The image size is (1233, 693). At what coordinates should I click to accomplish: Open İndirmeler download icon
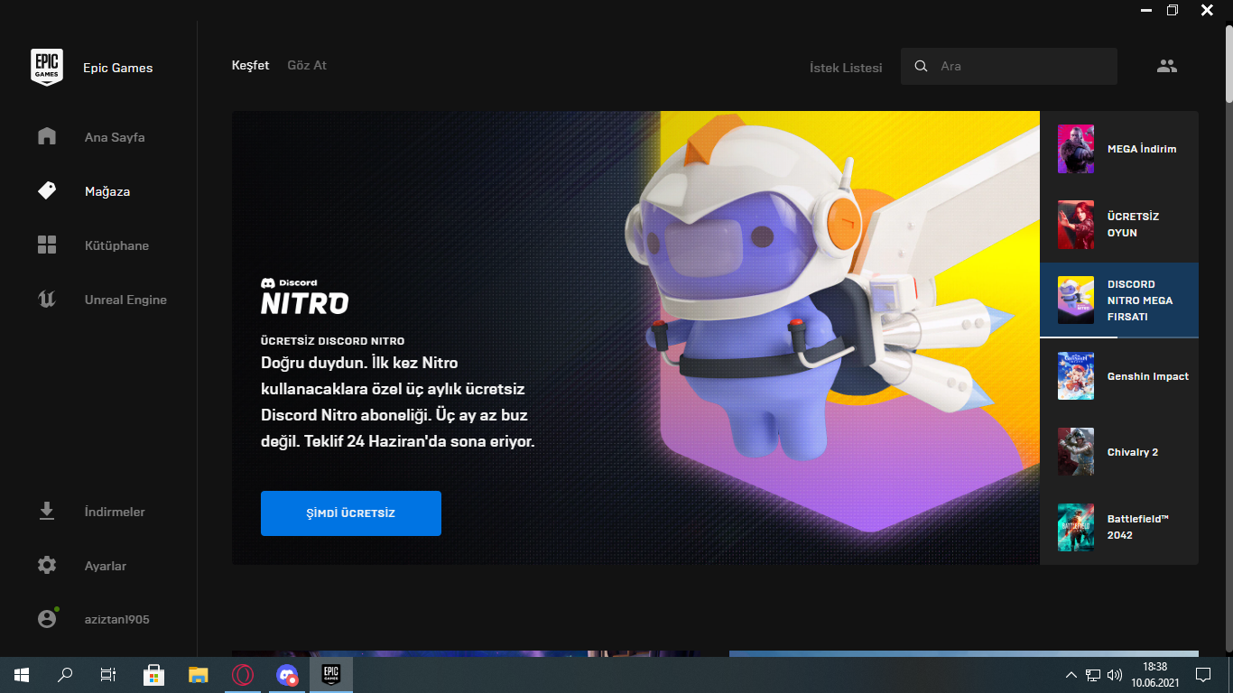(47, 512)
